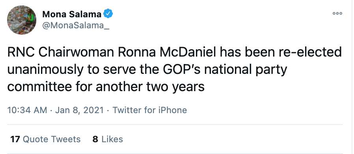The width and height of the screenshot is (354, 154).
Task: Click the number 8 likes count
Action: (x=95, y=139)
